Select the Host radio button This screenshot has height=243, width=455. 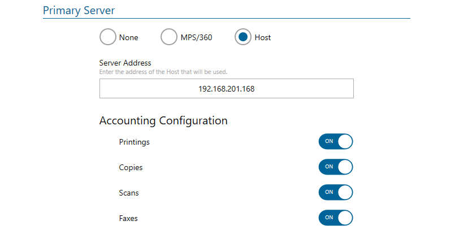click(243, 37)
